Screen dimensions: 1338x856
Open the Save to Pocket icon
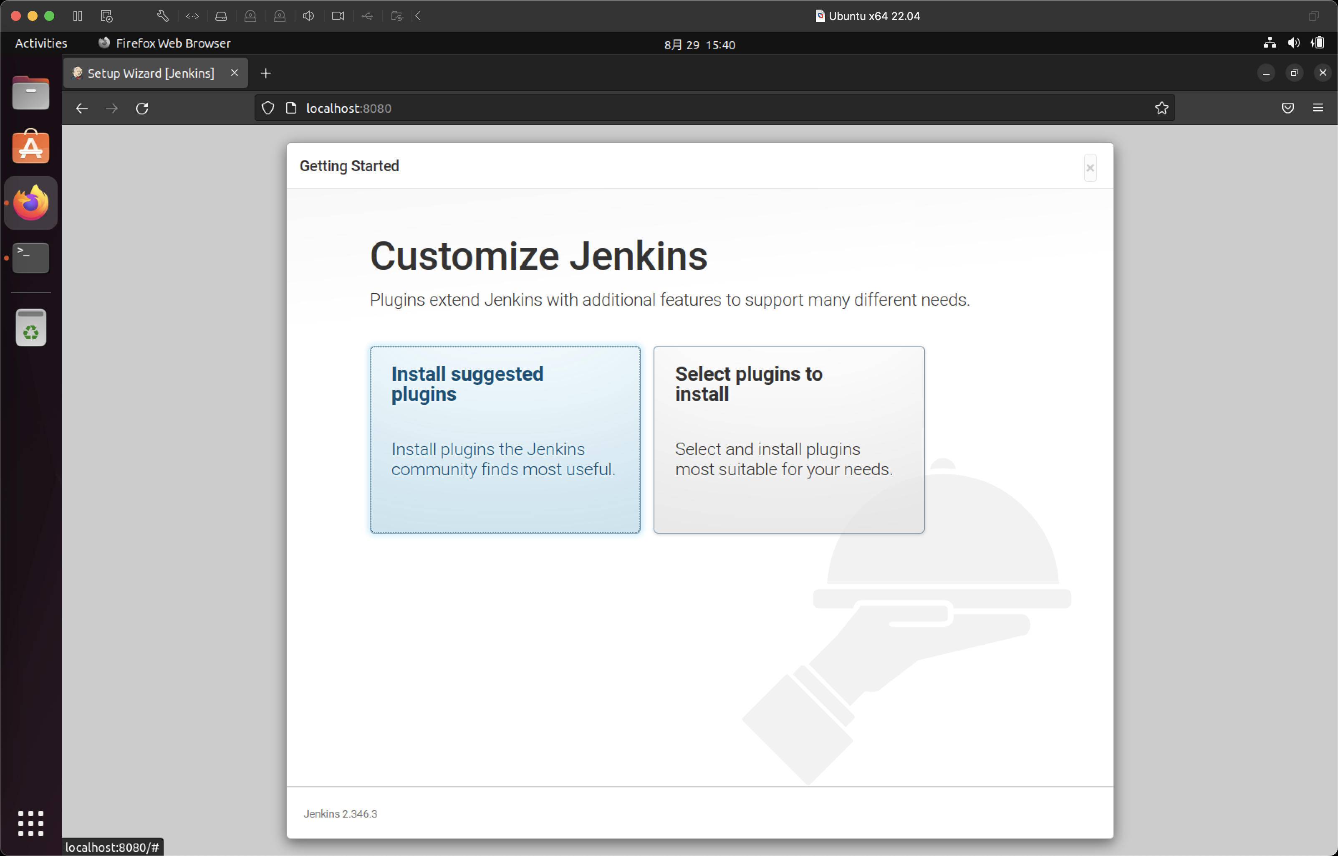pyautogui.click(x=1288, y=108)
